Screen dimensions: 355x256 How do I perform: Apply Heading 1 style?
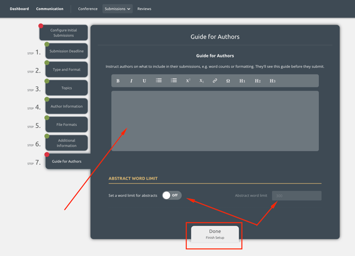(x=242, y=81)
